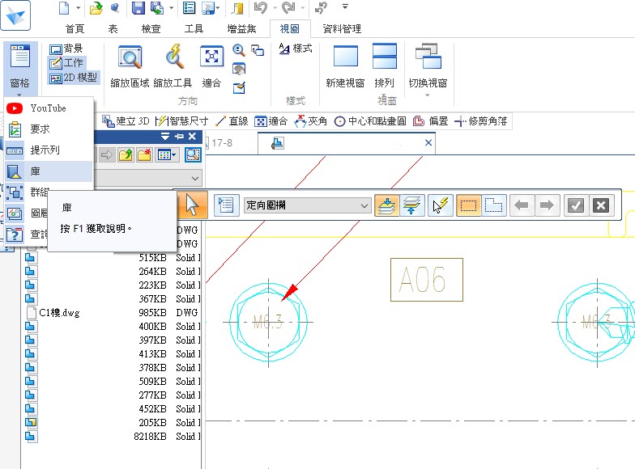
Task: Select the 夾角 angle dimension tool
Action: (311, 121)
